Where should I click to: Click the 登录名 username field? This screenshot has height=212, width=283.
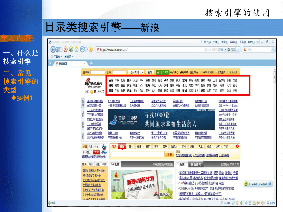(97, 72)
